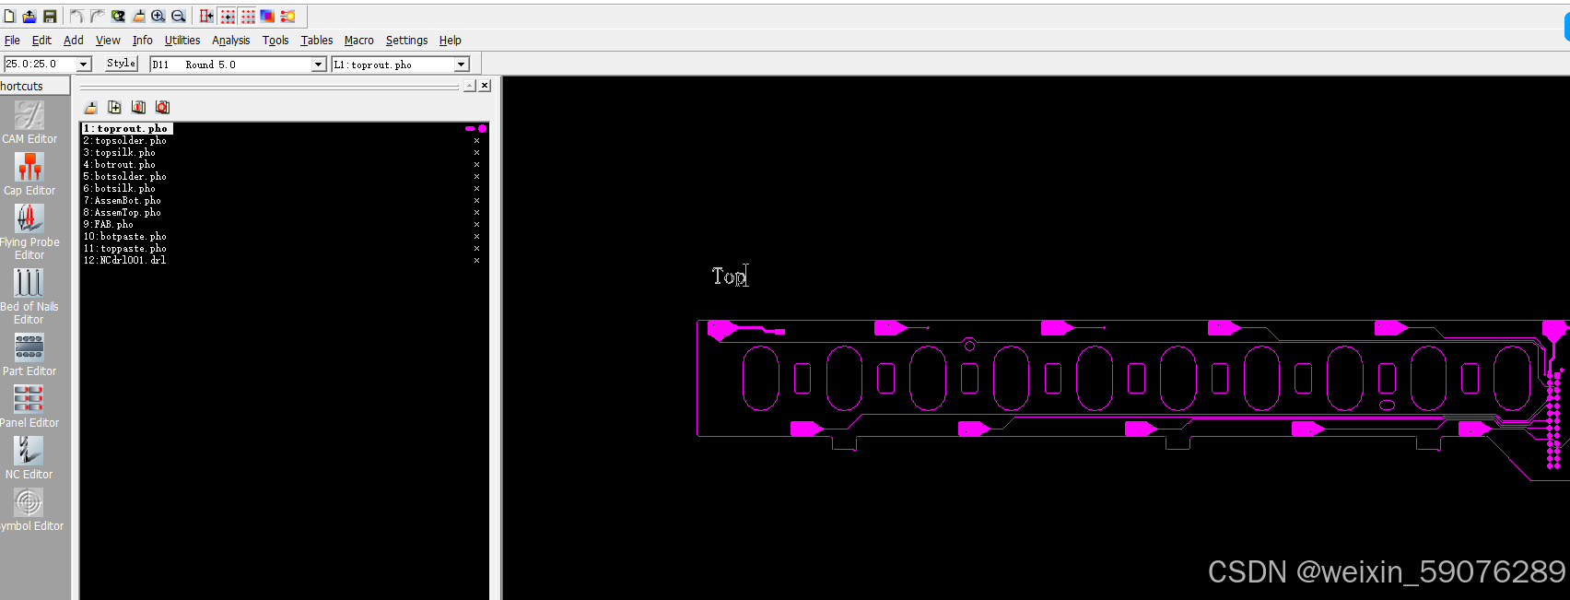This screenshot has height=600, width=1570.
Task: Toggle visibility of topsilk.pho layer
Action: tap(476, 153)
